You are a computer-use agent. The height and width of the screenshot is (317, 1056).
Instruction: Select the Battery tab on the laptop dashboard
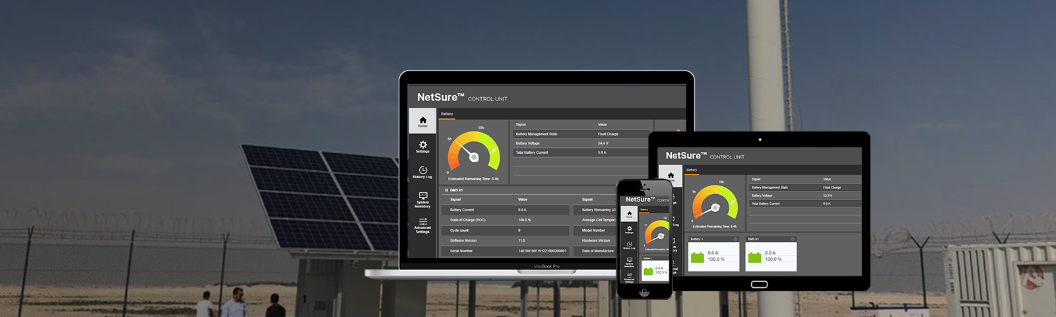(447, 114)
